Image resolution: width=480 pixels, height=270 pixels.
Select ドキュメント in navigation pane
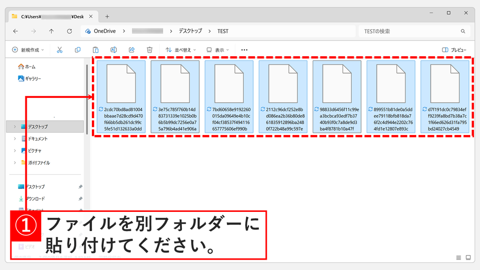pyautogui.click(x=35, y=139)
